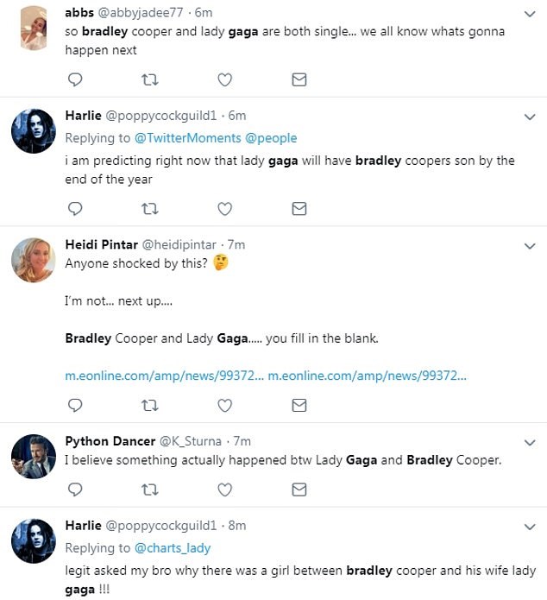Retweet abbs's Bradley Cooper tweet

(149, 79)
